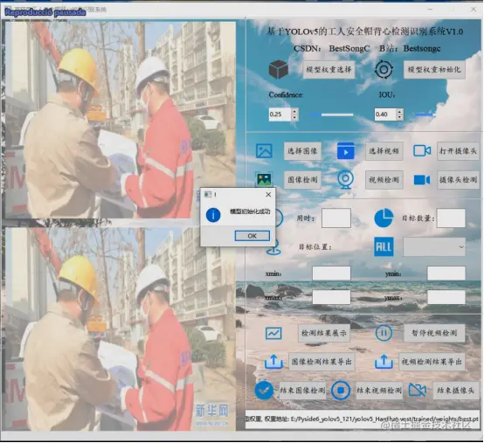Viewport: 484px width, 443px height.
Task: Click the CSDN: BestSongC text
Action: point(331,48)
